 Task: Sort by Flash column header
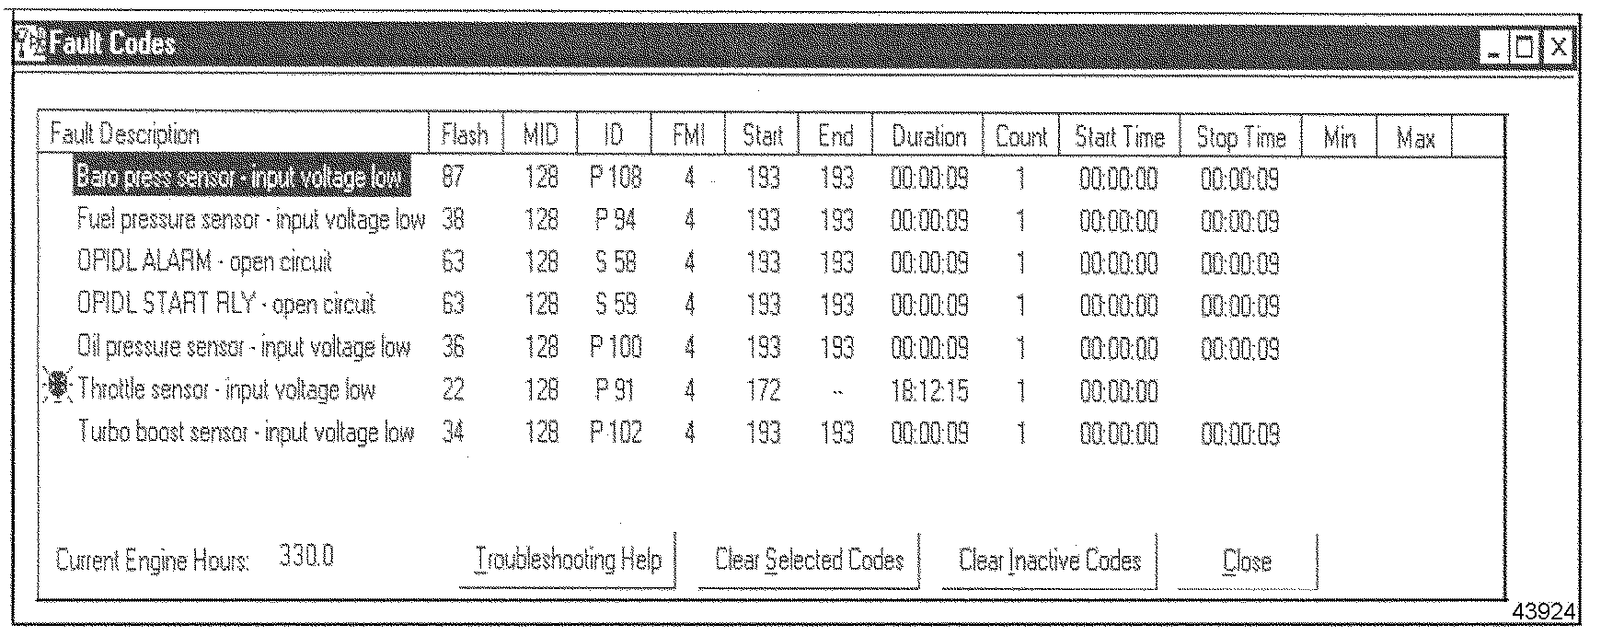[465, 136]
